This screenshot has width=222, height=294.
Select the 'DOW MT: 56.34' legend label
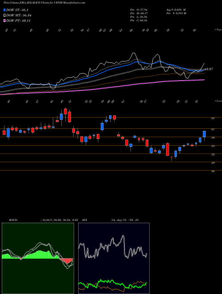19,16
